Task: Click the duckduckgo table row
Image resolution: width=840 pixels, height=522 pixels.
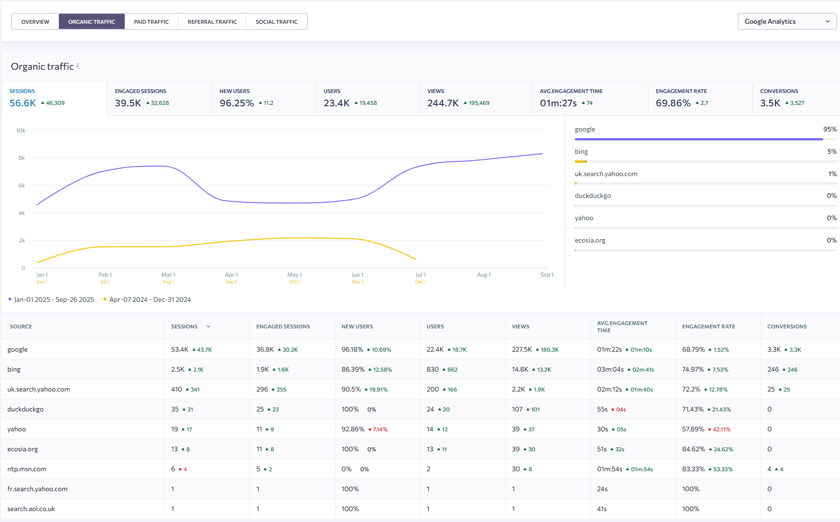Action: tap(420, 409)
